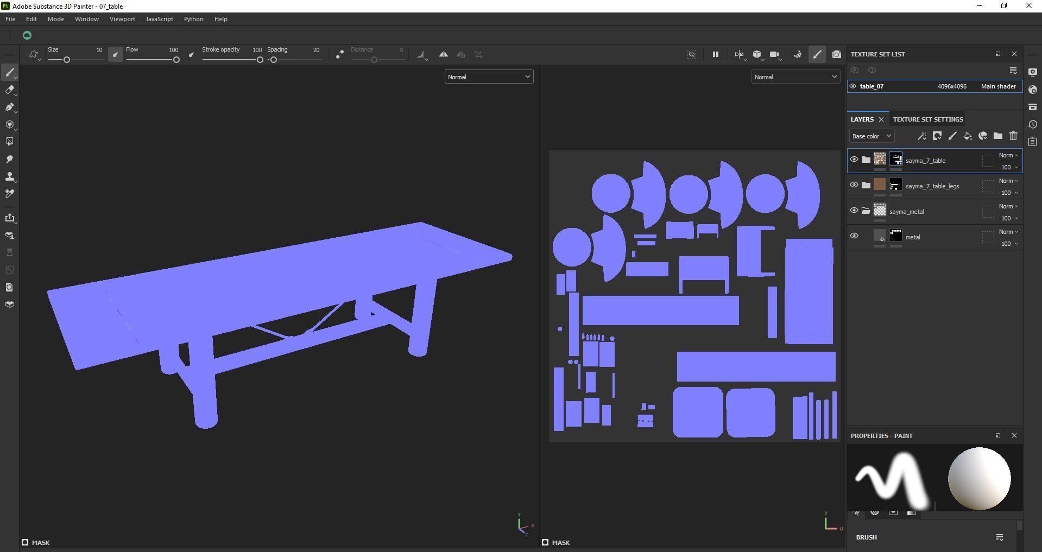The height and width of the screenshot is (552, 1042).
Task: Switch to Texture Set Settings tab
Action: (x=928, y=119)
